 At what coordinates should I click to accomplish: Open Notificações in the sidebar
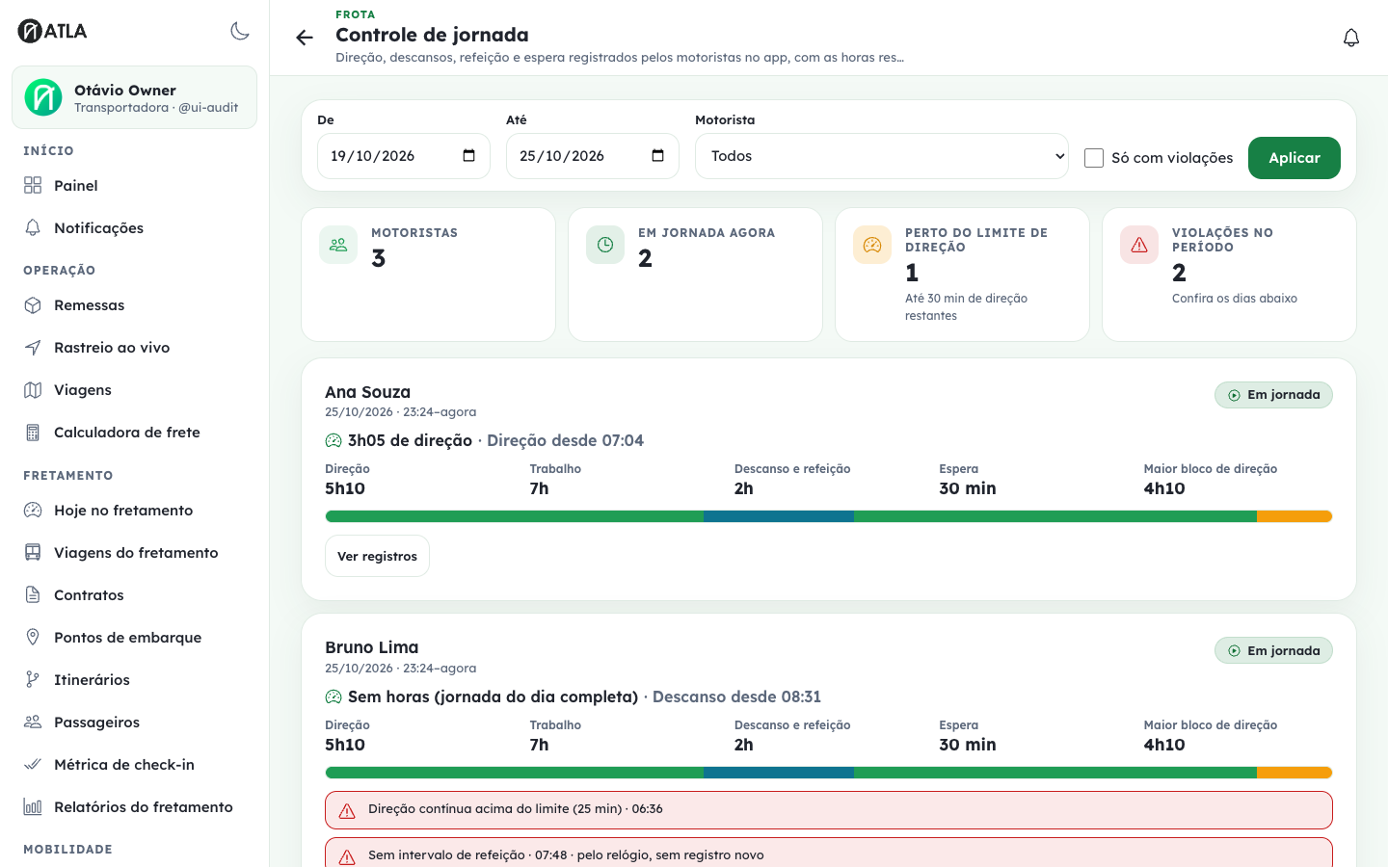point(135,228)
